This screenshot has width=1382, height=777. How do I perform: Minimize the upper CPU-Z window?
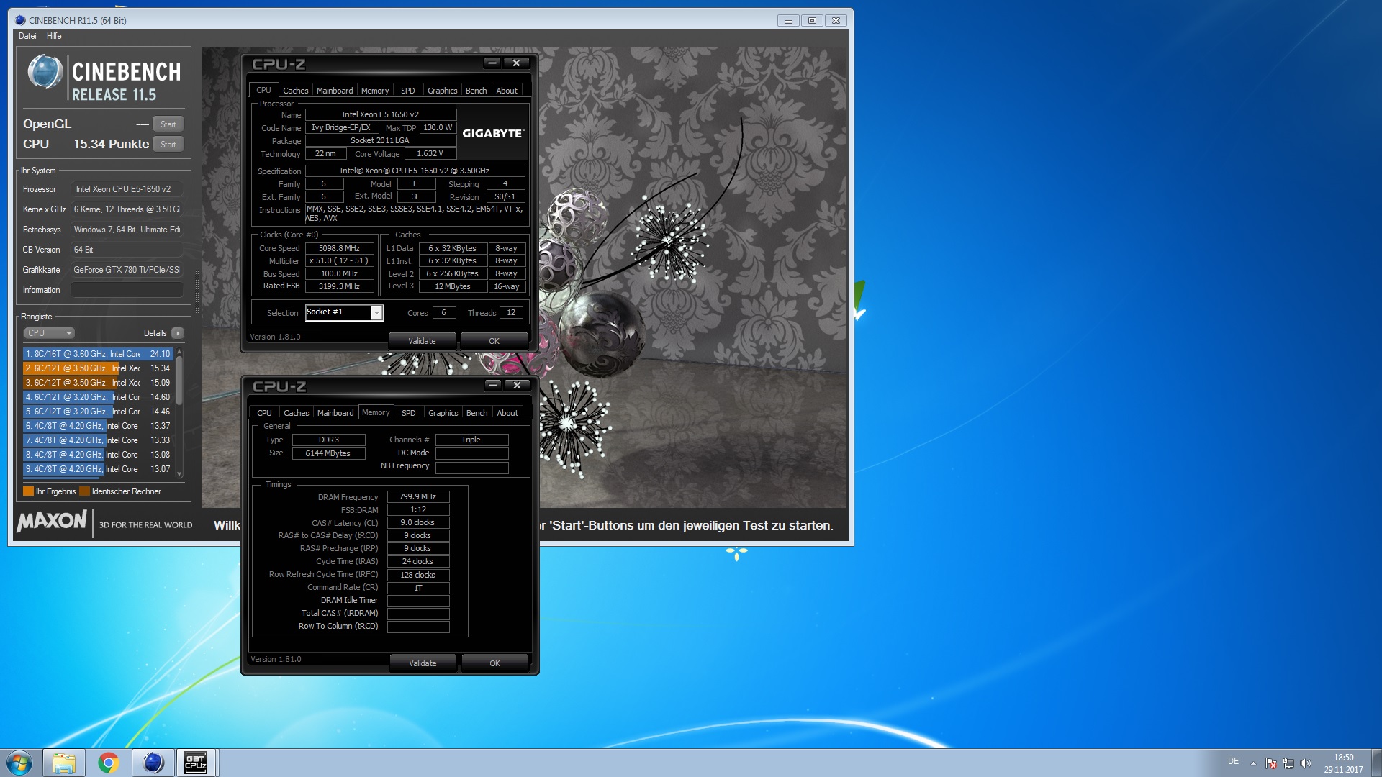tap(492, 63)
